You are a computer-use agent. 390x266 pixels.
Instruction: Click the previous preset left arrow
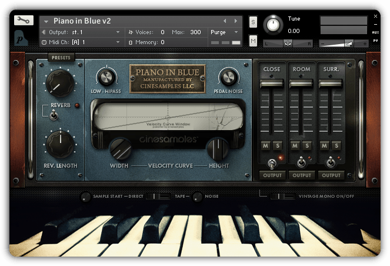(225, 21)
